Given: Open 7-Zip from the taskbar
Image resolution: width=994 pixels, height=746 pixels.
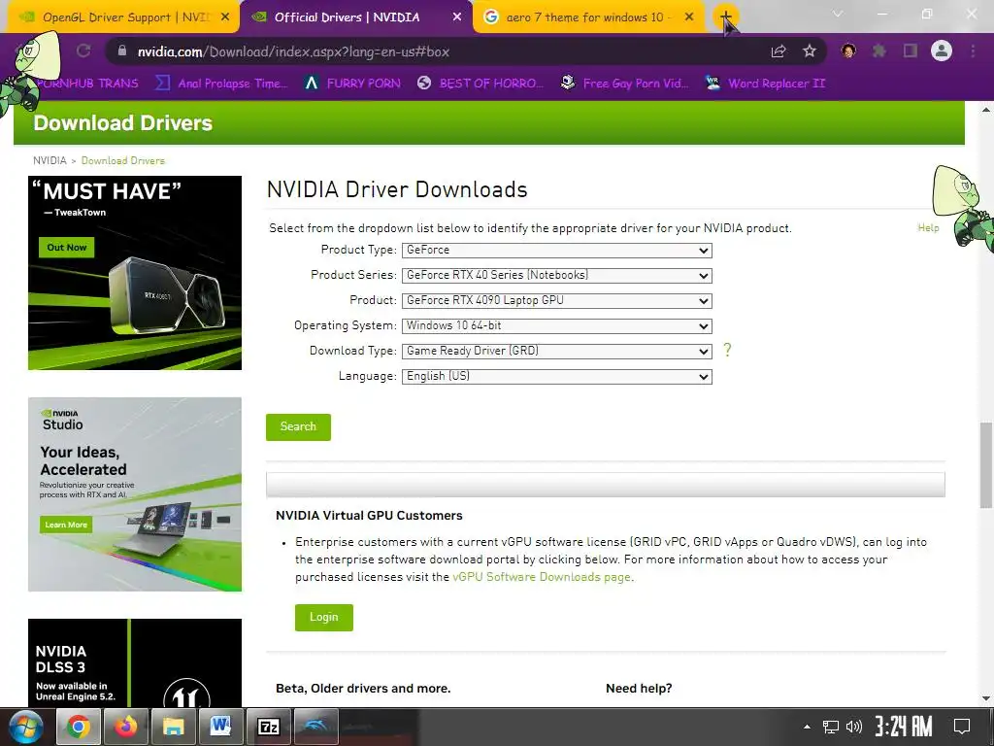Looking at the screenshot, I should [x=269, y=727].
